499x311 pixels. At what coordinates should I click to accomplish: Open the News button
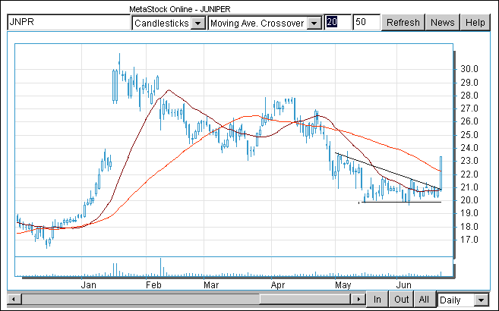[x=442, y=23]
